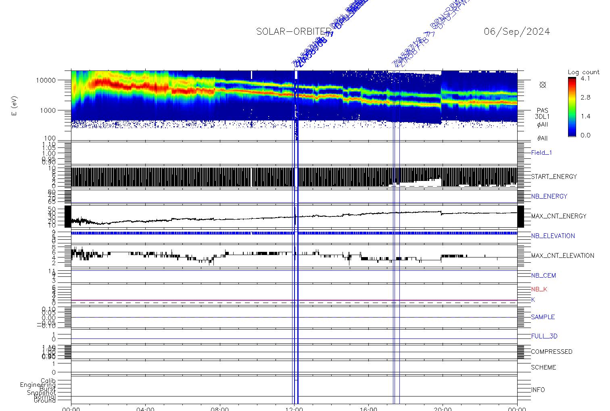Click the NB_CEM panel label
The height and width of the screenshot is (411, 610).
click(543, 276)
